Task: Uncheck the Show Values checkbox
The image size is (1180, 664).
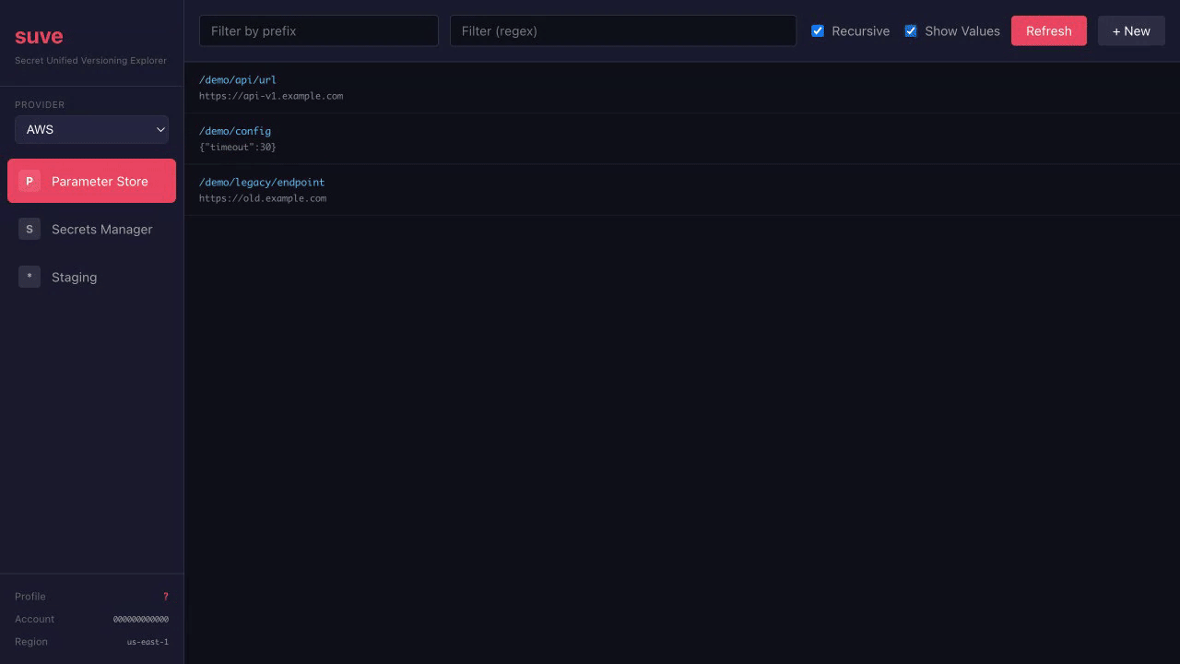Action: pos(911,30)
